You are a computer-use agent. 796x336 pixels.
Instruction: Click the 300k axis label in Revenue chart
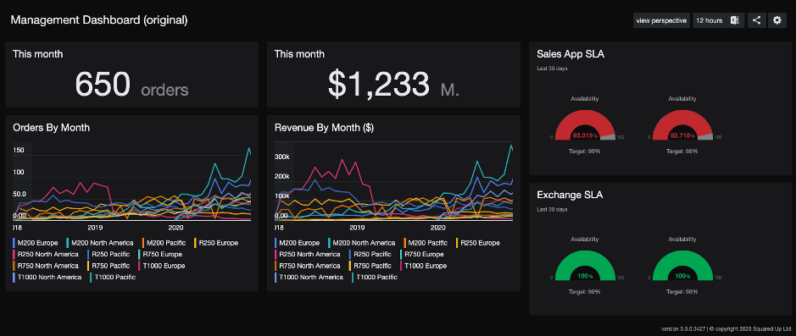tap(281, 157)
